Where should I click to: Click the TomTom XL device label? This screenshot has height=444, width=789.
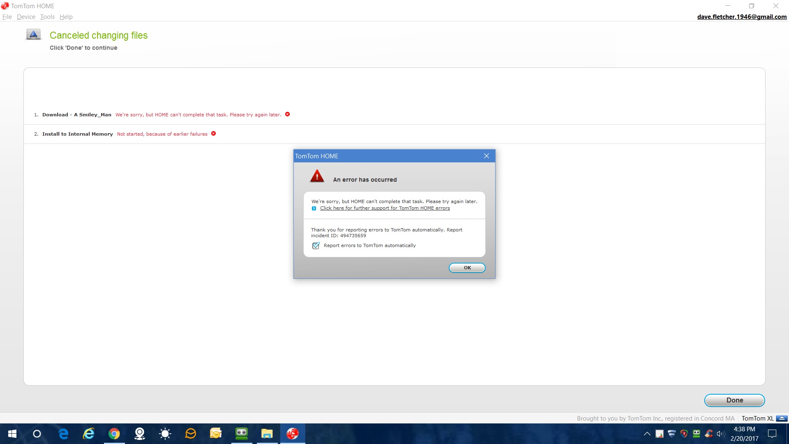[757, 419]
